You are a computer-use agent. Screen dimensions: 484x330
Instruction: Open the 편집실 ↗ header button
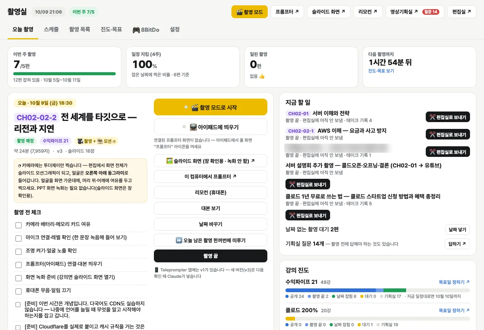click(x=462, y=12)
